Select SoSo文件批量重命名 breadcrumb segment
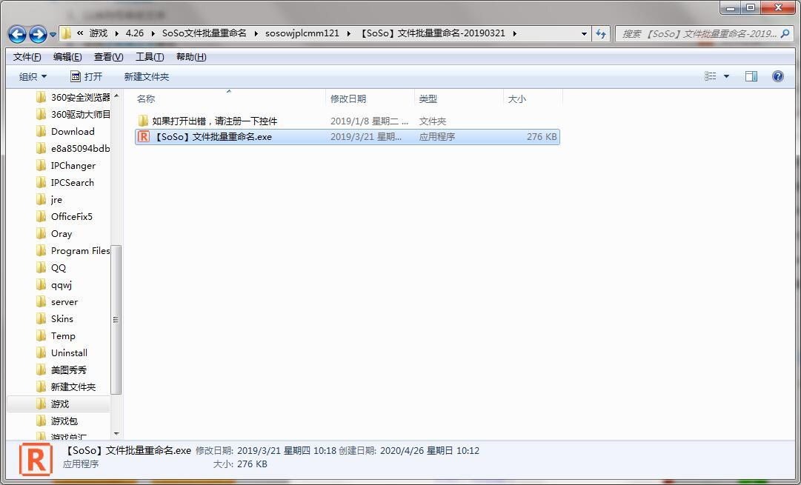801x485 pixels. click(x=205, y=33)
